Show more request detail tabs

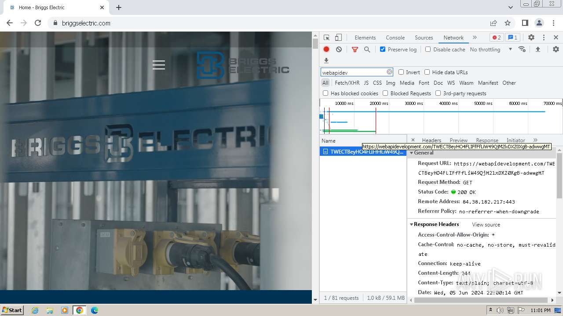[x=535, y=140]
